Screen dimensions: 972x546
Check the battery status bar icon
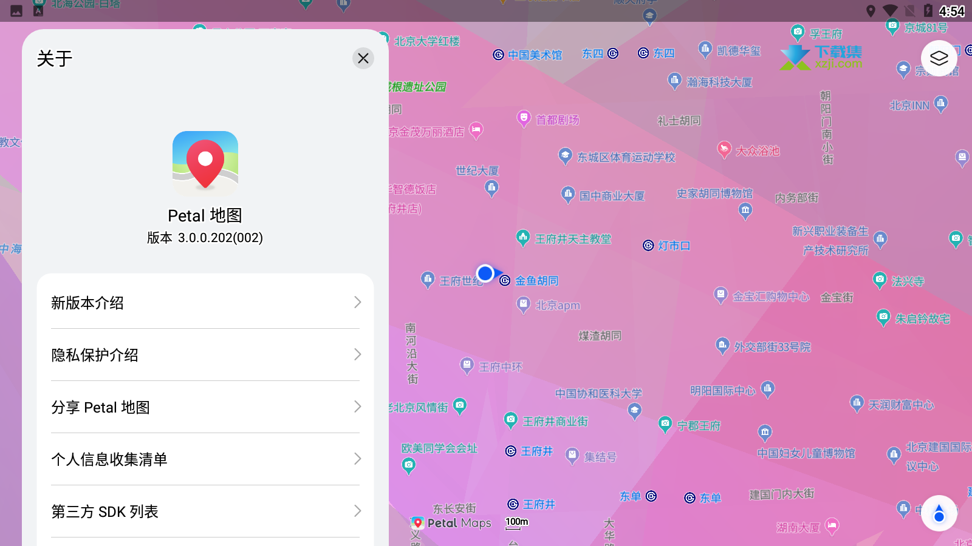pyautogui.click(x=928, y=11)
